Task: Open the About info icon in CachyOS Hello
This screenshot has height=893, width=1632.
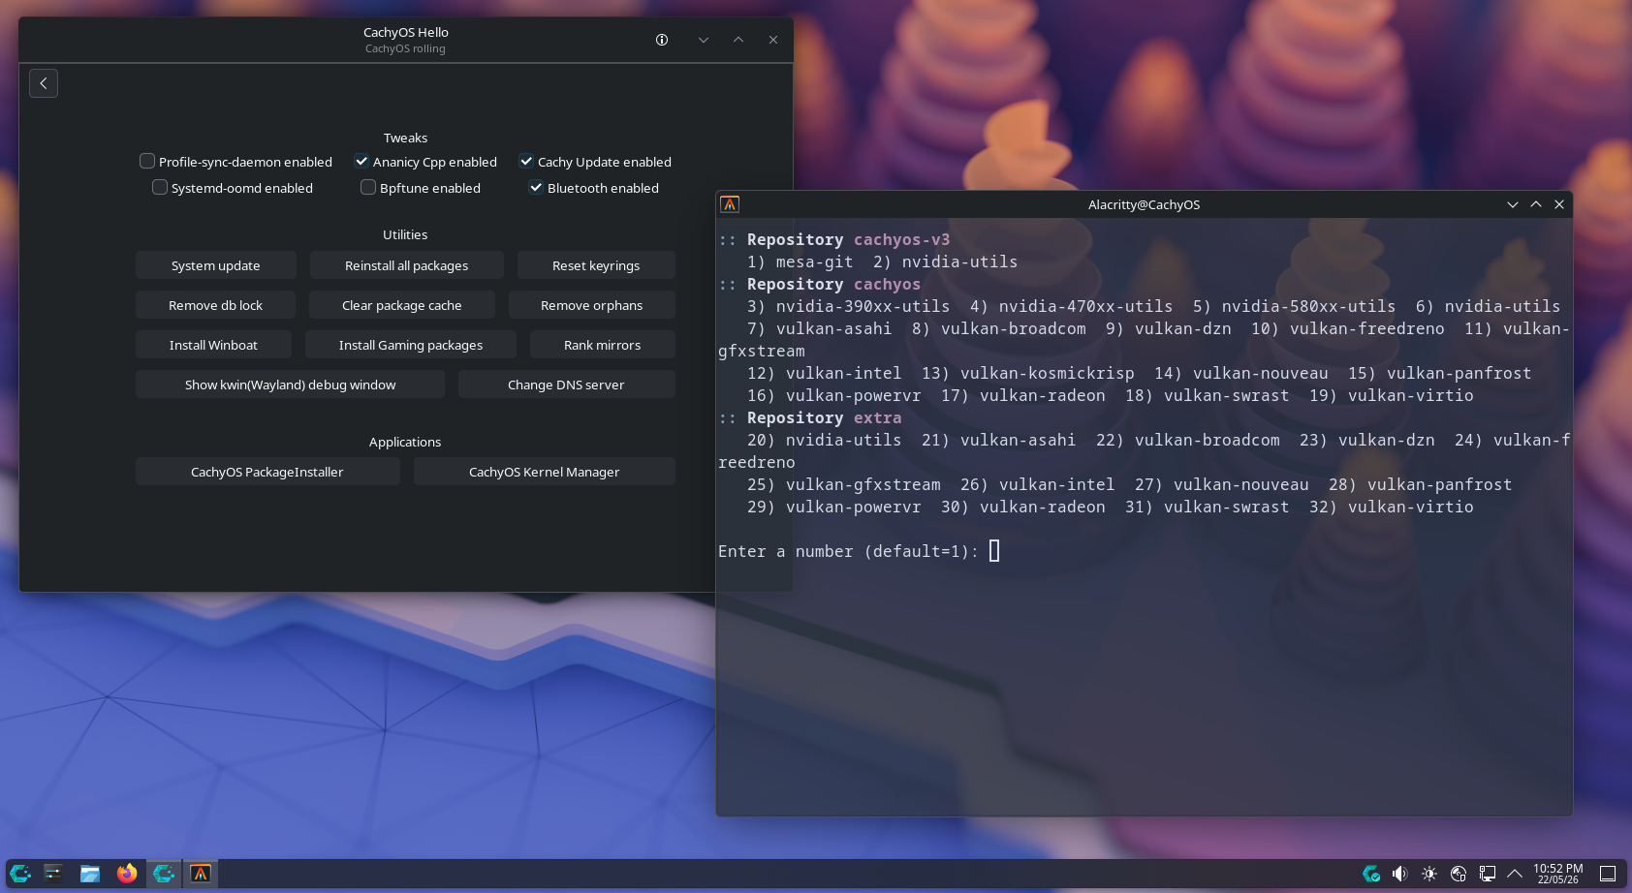Action: (662, 40)
